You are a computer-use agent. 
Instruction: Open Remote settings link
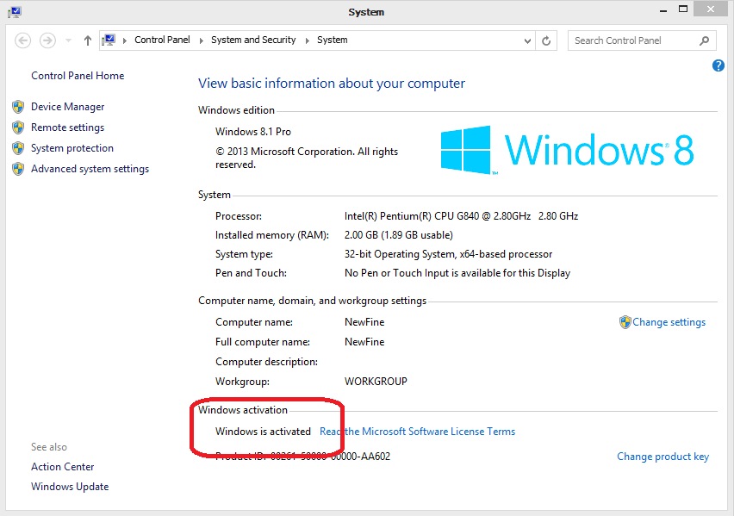tap(67, 127)
